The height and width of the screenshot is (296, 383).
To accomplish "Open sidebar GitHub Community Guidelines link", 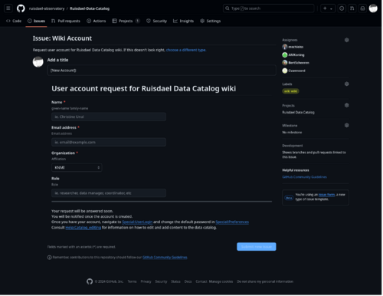I will (x=304, y=177).
